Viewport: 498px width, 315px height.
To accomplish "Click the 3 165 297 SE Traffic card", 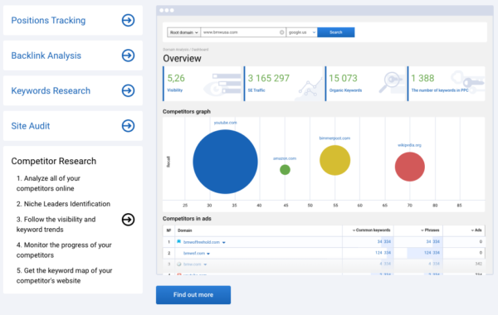I will point(284,84).
